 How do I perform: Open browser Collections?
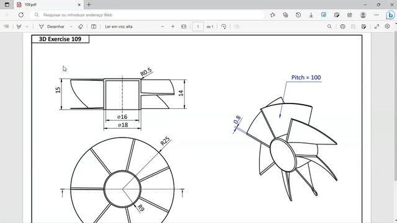[x=285, y=15]
